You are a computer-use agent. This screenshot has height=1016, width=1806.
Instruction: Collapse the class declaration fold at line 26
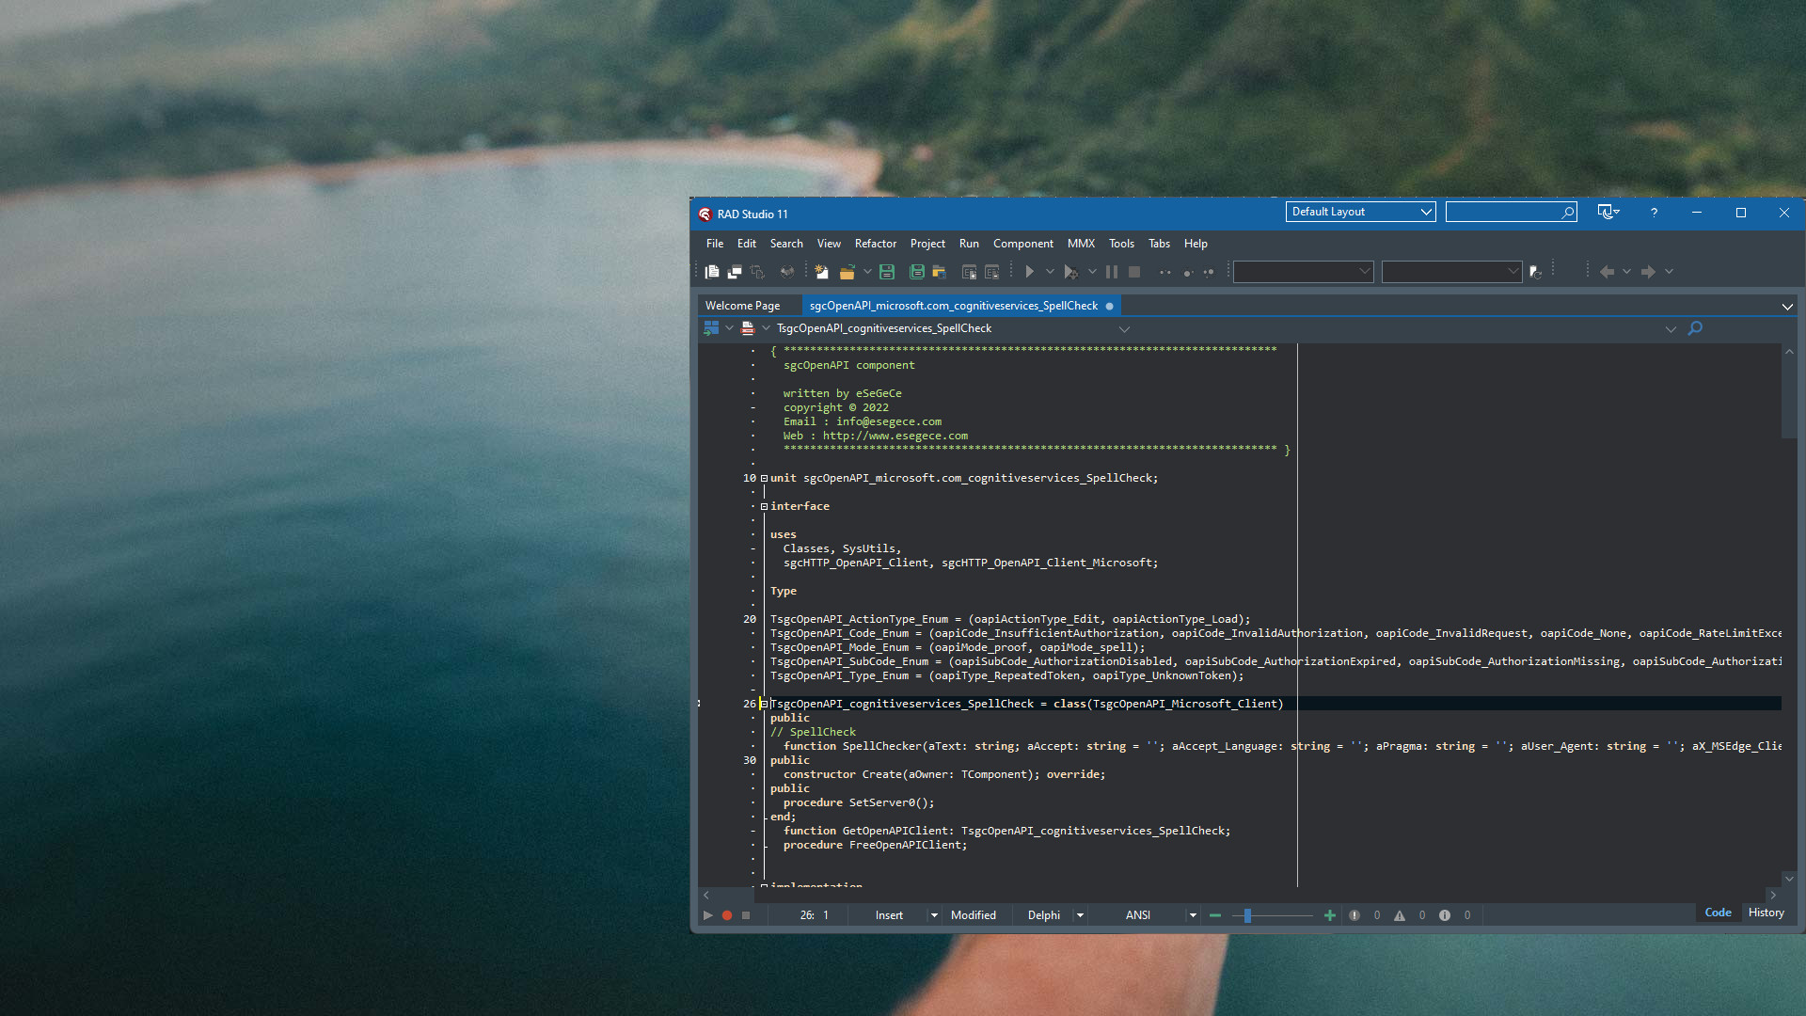(764, 704)
